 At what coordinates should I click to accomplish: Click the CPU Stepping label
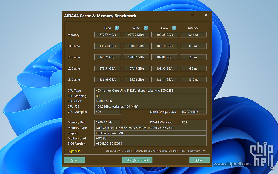(77, 96)
